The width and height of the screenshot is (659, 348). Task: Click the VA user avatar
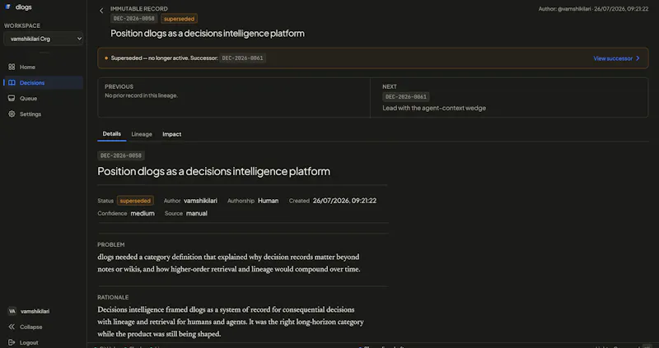coord(12,311)
